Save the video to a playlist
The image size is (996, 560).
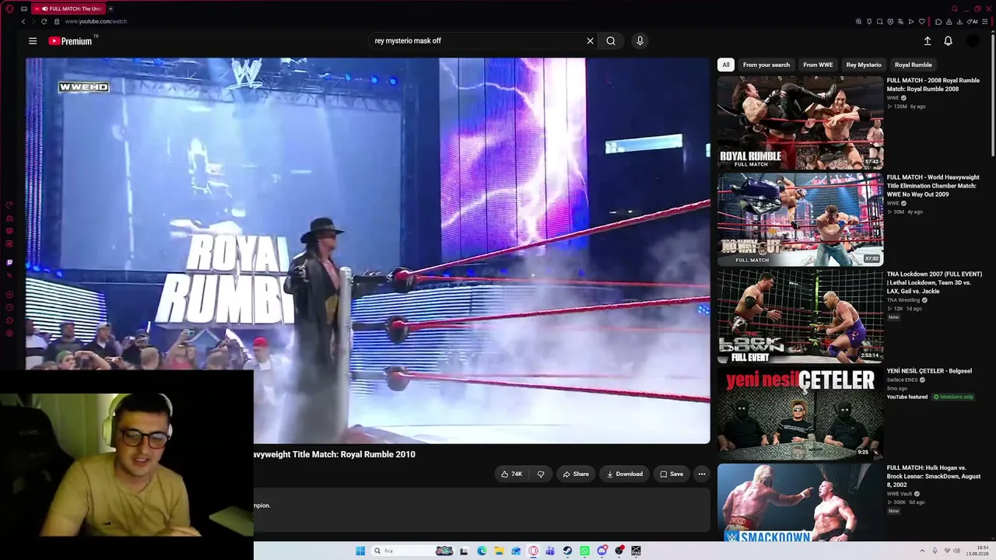point(672,474)
